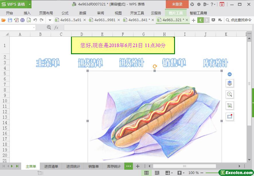Click the hexagon icon in title bar
Screen dimensions: 254x176
pos(199,4)
